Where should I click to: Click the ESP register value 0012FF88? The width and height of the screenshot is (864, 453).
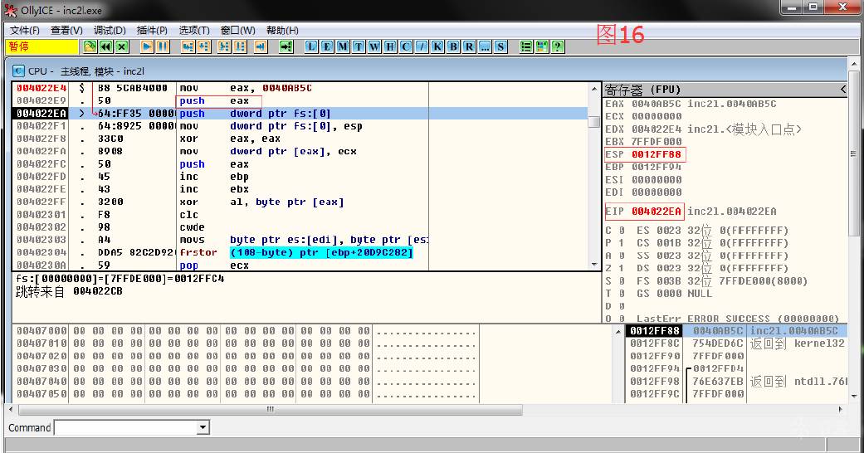(x=656, y=154)
